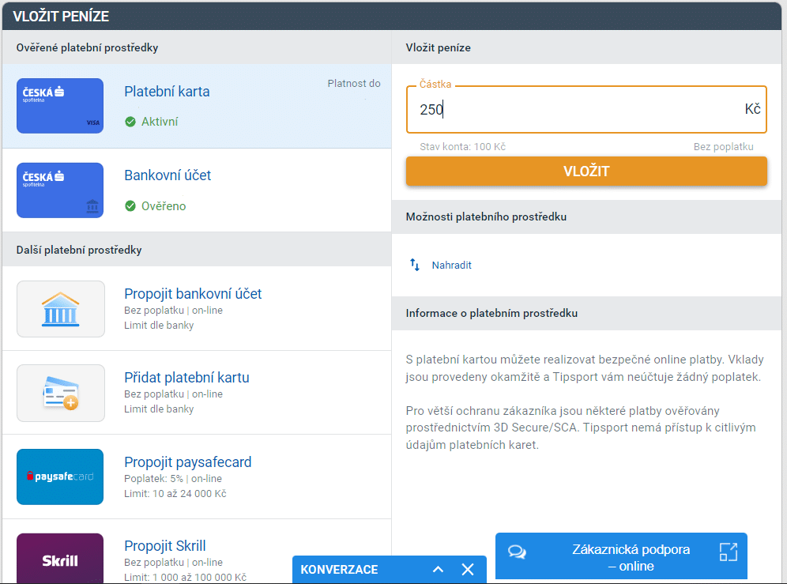787x584 pixels.
Task: Click the Částka amount input field
Action: pos(577,110)
